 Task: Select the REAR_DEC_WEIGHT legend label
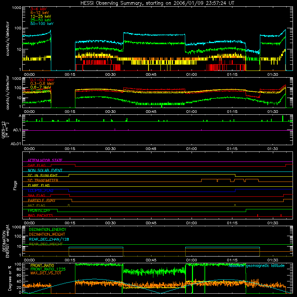click(46, 244)
